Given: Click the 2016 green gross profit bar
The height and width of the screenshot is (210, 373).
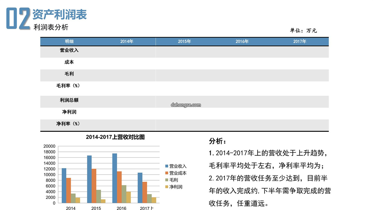Looking at the screenshot, I should [x=124, y=194].
